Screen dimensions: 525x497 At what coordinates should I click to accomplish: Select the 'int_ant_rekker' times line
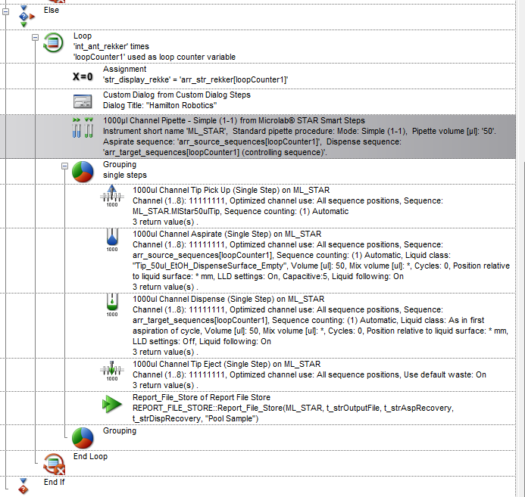[111, 46]
